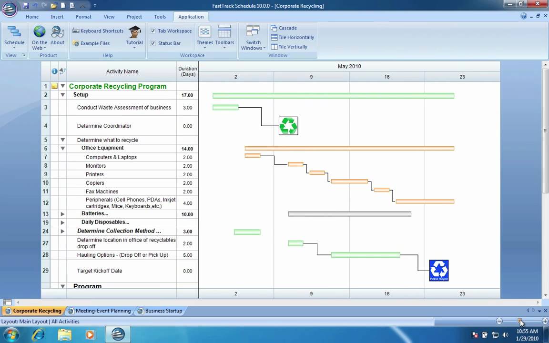
Task: Click the Help question mark icon
Action: click(524, 16)
